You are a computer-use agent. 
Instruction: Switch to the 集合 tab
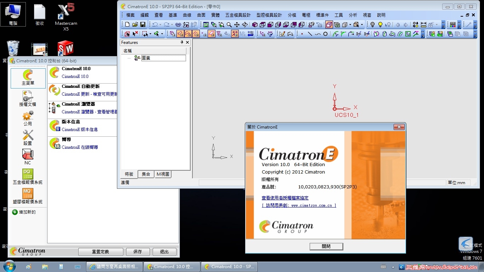[146, 174]
